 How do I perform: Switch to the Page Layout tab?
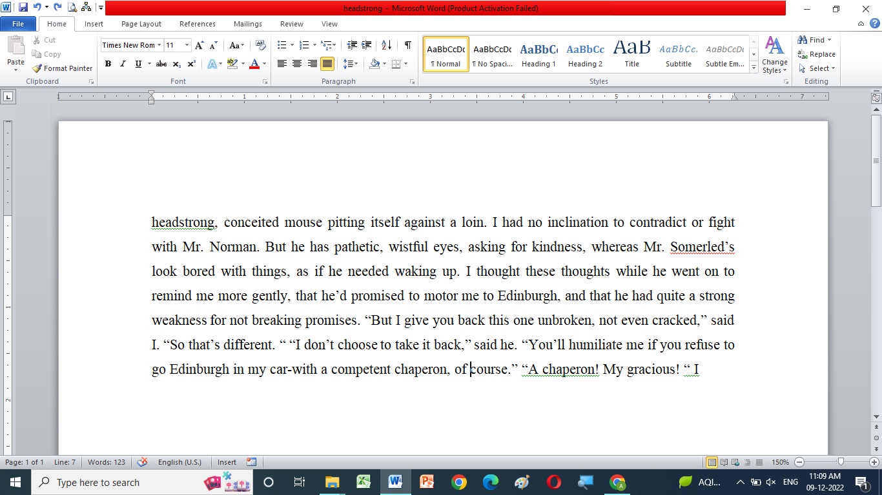tap(141, 24)
